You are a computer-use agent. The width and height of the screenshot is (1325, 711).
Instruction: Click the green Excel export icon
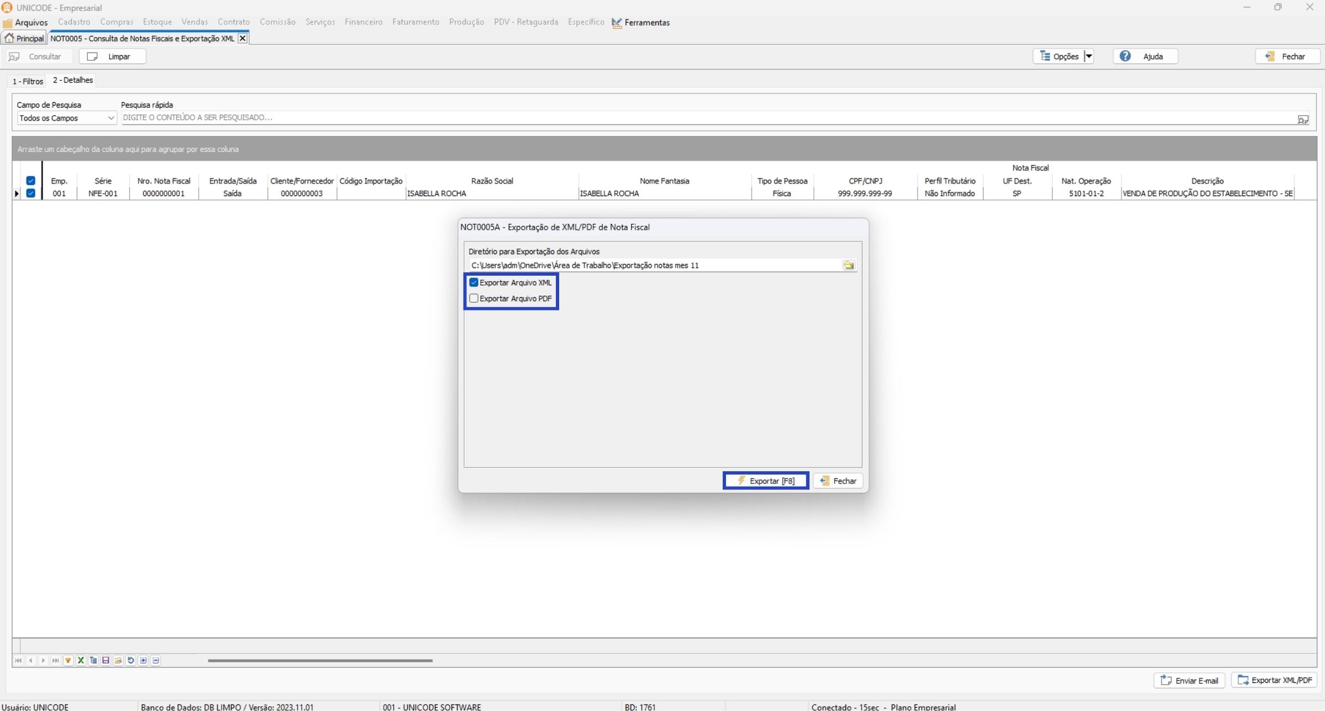pyautogui.click(x=81, y=660)
